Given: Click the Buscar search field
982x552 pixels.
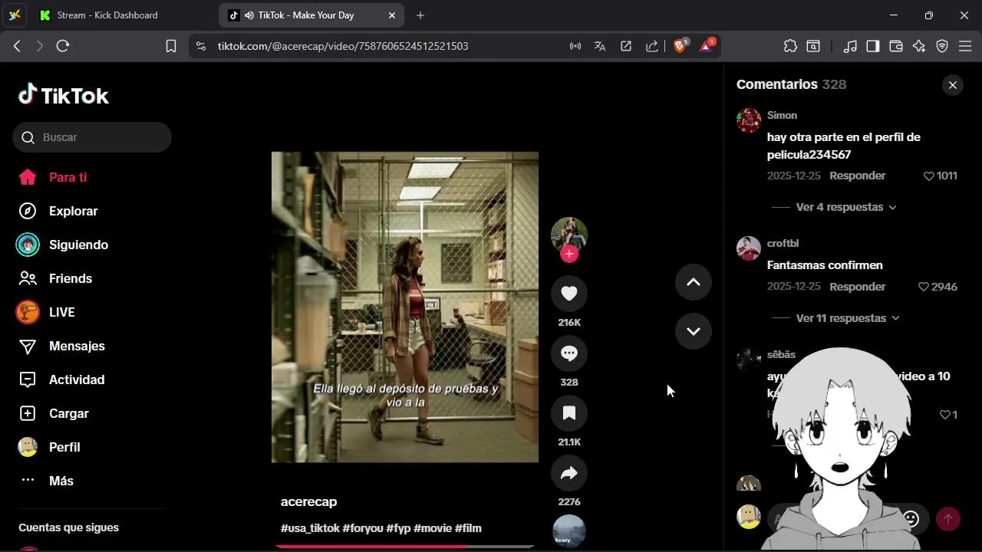Looking at the screenshot, I should click(92, 137).
